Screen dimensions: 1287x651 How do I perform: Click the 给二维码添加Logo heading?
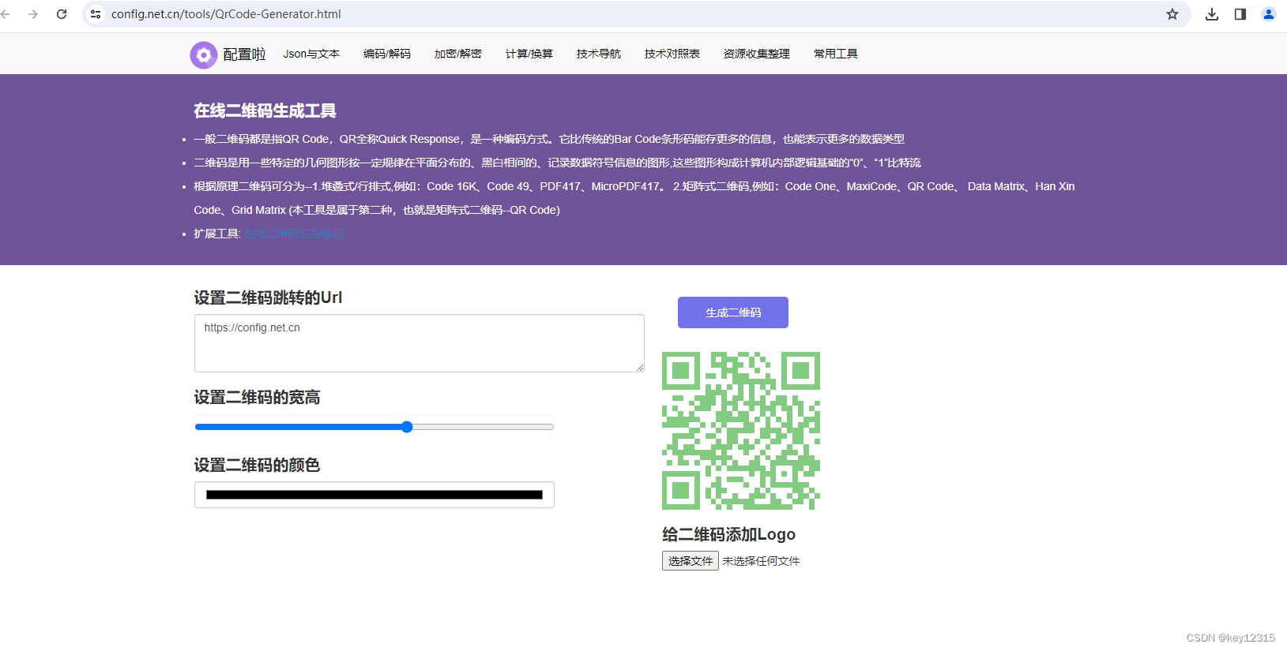click(729, 534)
